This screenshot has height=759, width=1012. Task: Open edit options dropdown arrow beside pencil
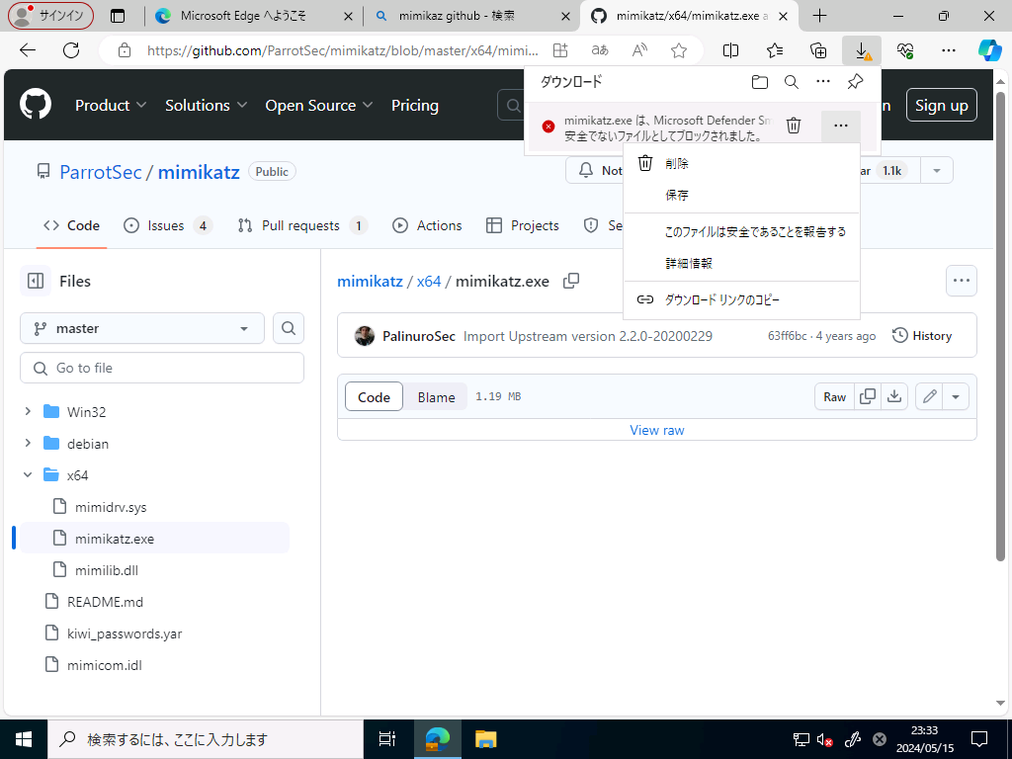pyautogui.click(x=956, y=397)
